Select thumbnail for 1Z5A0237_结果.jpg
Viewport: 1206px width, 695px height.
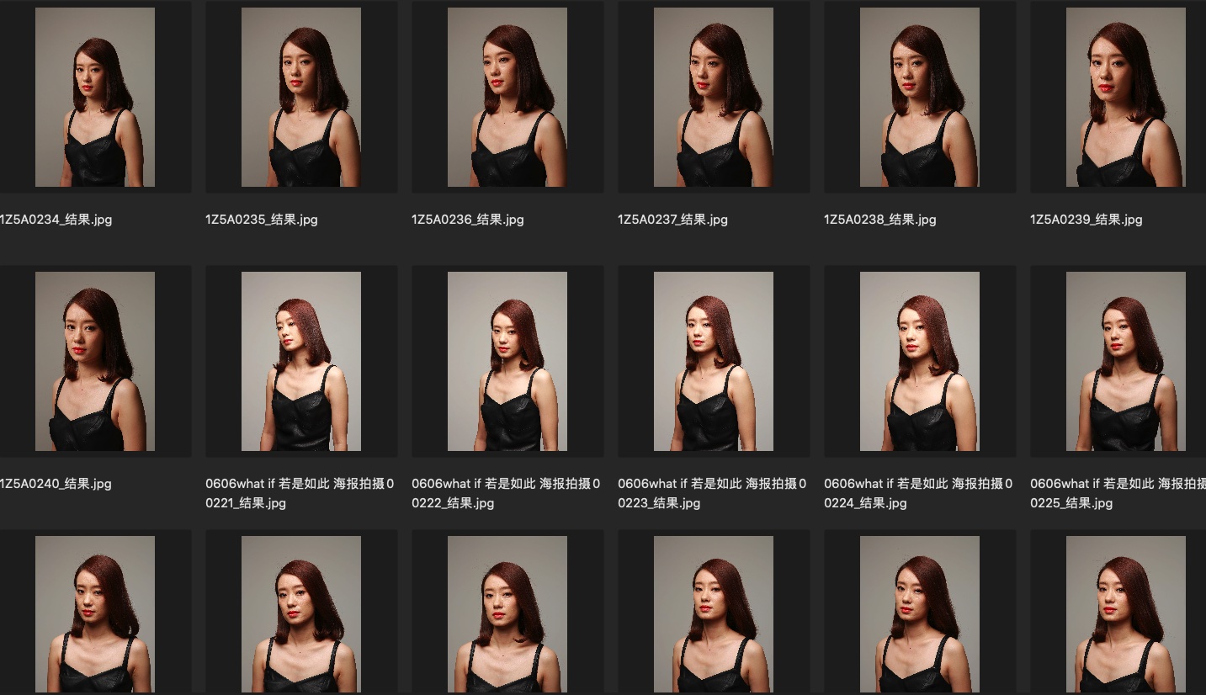(714, 97)
